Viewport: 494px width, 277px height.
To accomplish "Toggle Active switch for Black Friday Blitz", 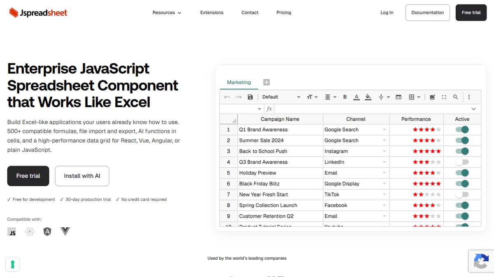I will pos(462,184).
